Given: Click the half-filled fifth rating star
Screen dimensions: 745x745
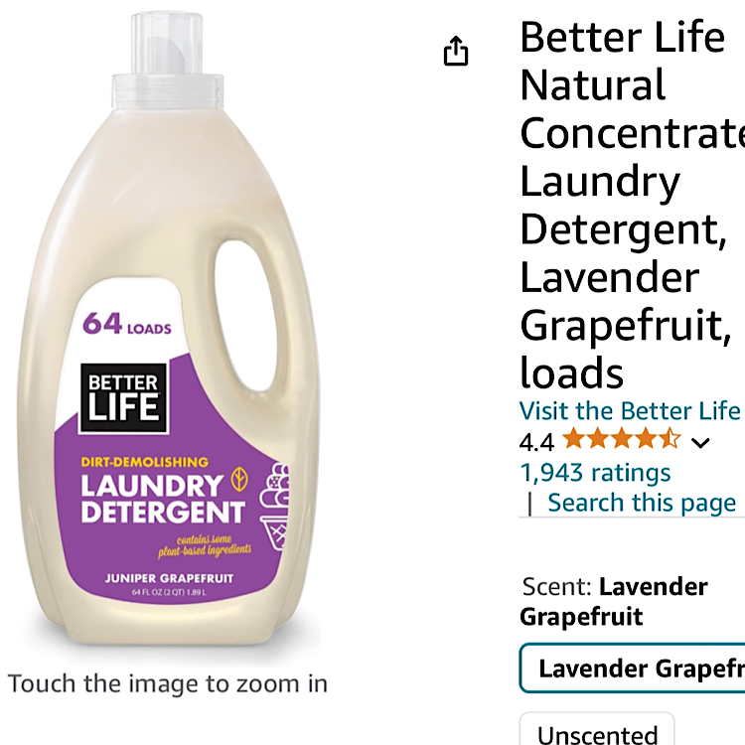Looking at the screenshot, I should click(670, 438).
